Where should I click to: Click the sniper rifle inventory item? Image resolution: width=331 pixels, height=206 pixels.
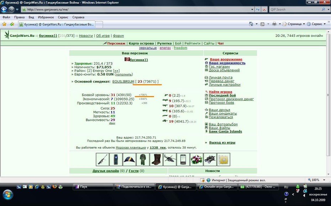point(103,159)
